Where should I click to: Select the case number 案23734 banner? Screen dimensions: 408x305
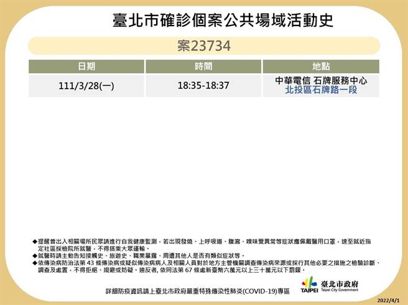tap(204, 46)
